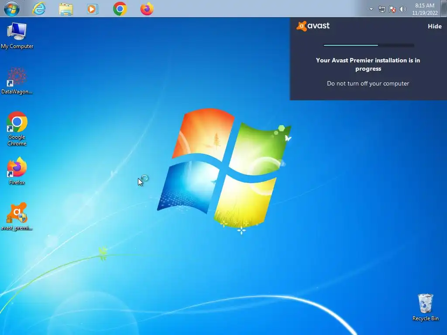The image size is (447, 335).
Task: Click 'Your Avast Premier installation is in progress' text
Action: 368,65
